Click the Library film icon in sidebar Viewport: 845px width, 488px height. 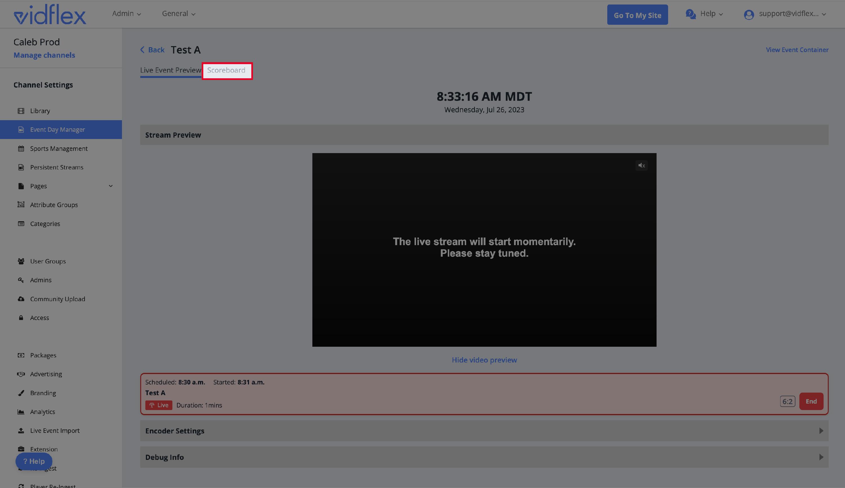tap(21, 111)
